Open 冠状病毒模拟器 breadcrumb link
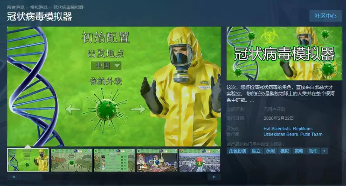The image size is (346, 186). (x=69, y=7)
